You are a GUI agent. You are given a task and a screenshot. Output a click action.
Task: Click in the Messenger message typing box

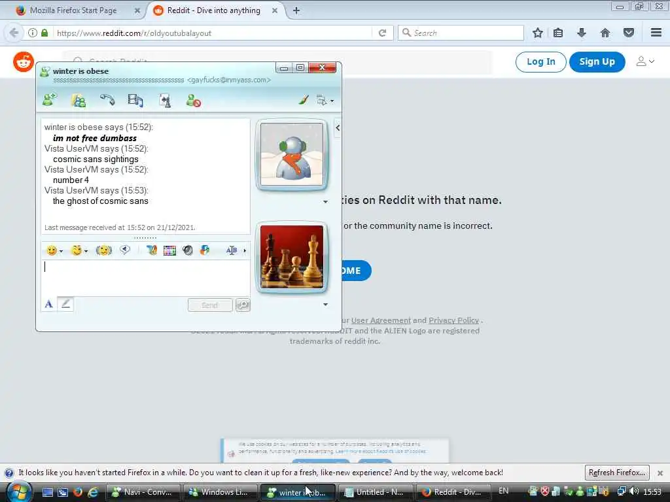(x=145, y=277)
